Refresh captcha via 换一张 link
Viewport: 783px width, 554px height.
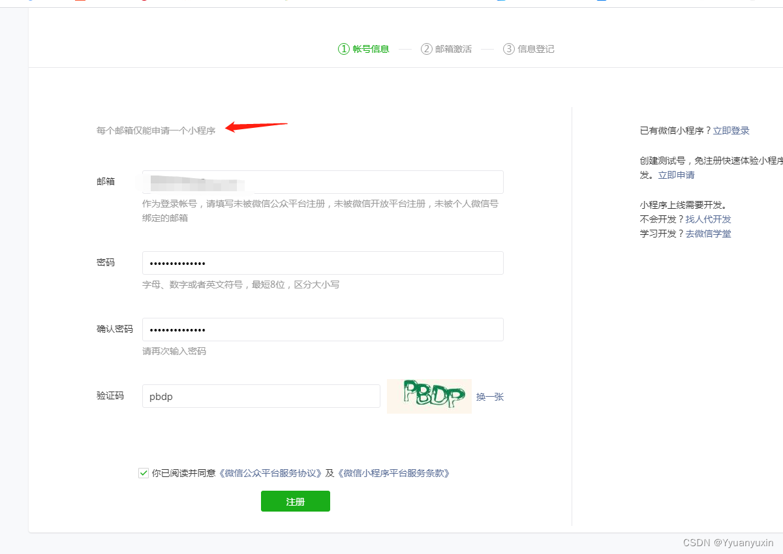point(490,397)
